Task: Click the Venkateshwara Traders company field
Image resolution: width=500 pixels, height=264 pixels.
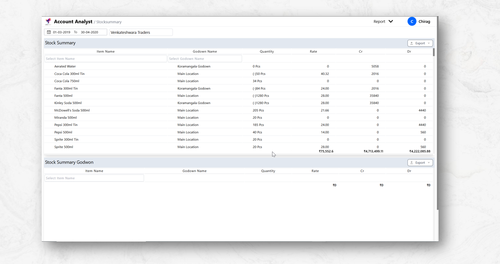Action: click(141, 32)
